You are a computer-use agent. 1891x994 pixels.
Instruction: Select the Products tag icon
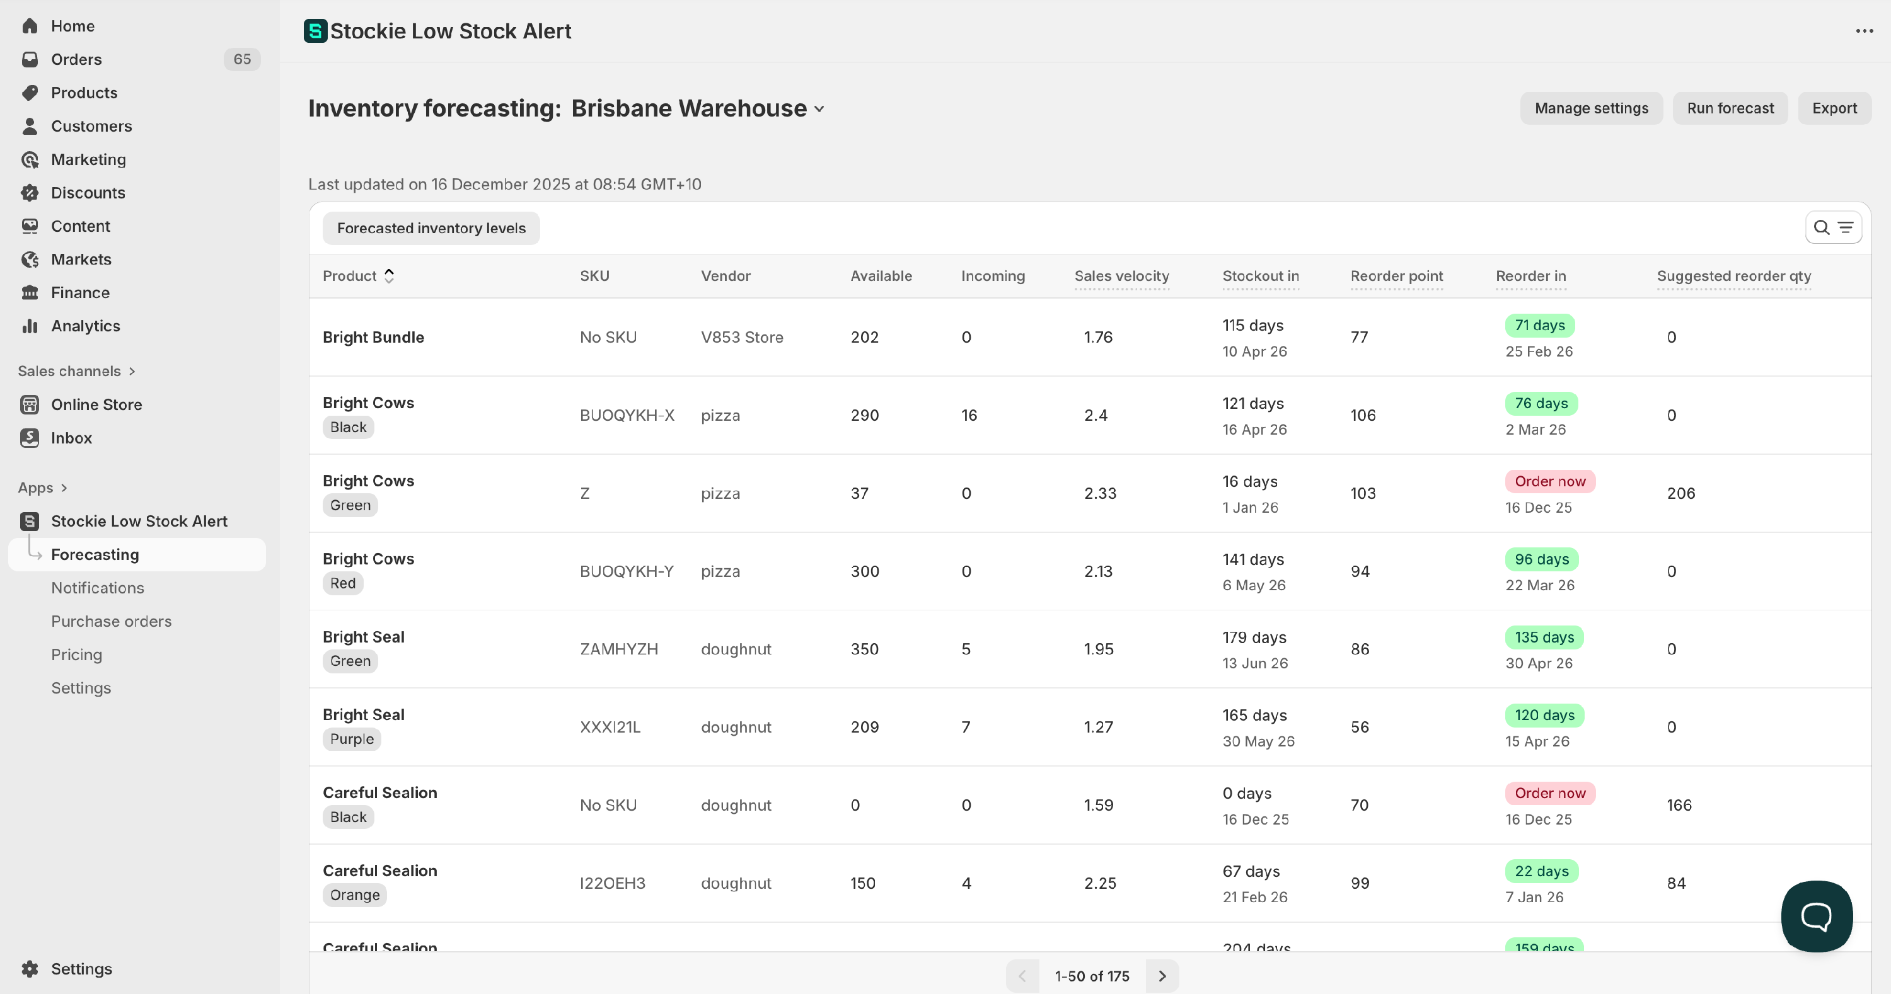(x=30, y=93)
